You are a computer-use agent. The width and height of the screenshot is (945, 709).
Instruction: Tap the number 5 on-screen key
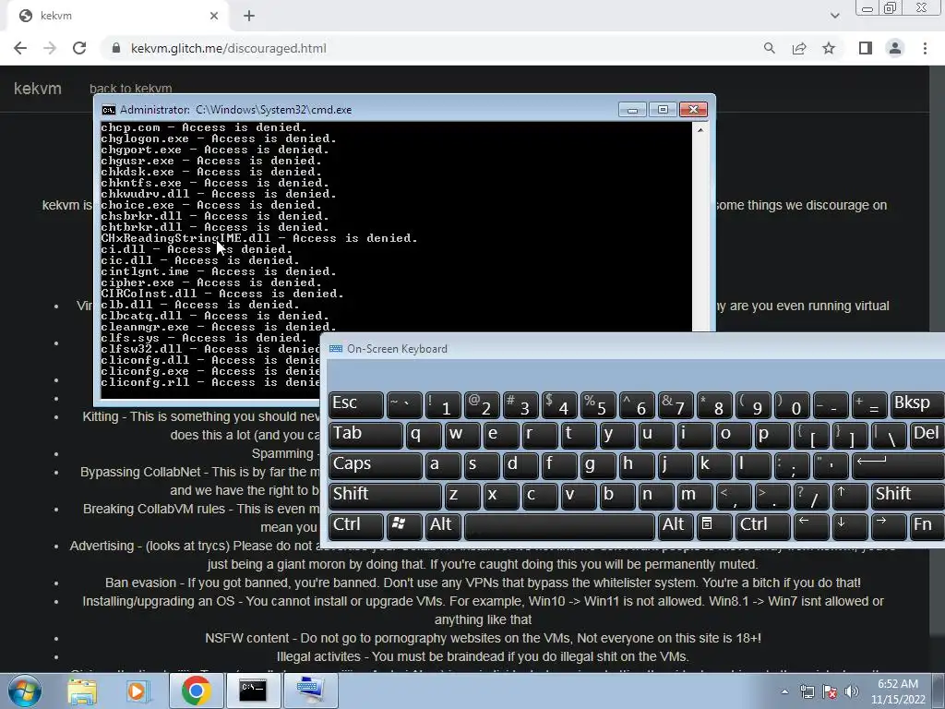click(x=598, y=404)
